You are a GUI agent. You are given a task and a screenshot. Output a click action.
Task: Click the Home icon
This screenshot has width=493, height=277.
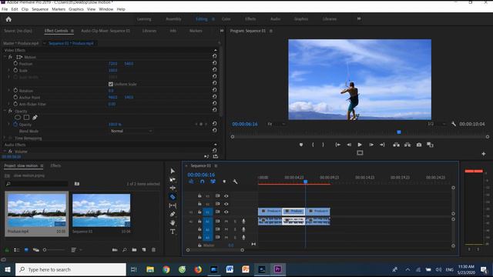(x=8, y=19)
